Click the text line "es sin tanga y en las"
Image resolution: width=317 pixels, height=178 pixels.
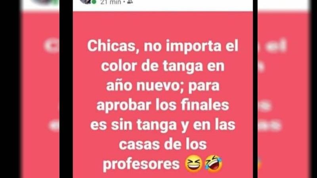(x=163, y=125)
